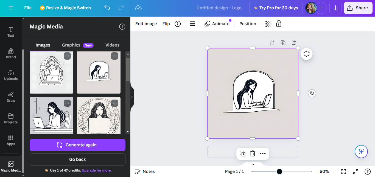Switch to the grid view of pages
The height and width of the screenshot is (177, 375).
pyautogui.click(x=343, y=172)
